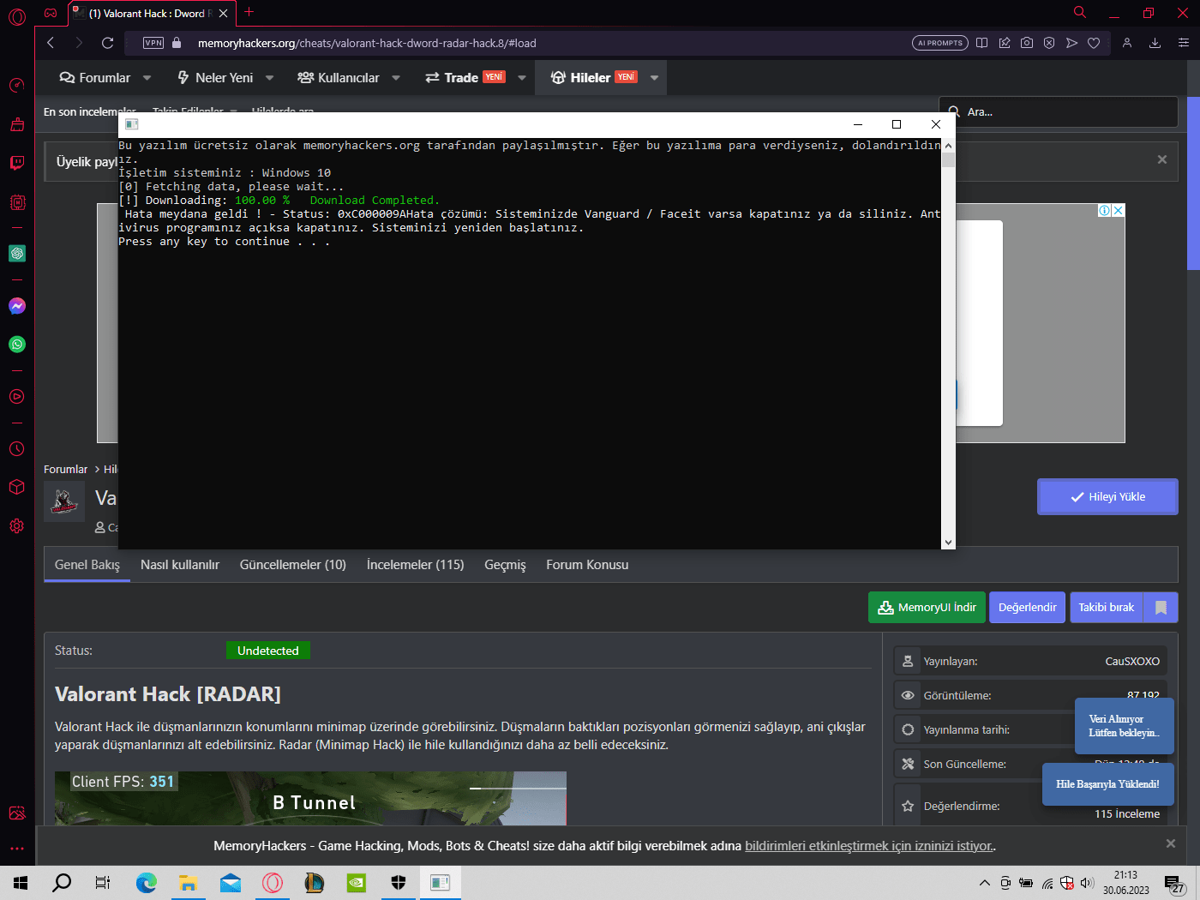The height and width of the screenshot is (900, 1200).
Task: Click the notification permission link in bottom banner
Action: (869, 846)
